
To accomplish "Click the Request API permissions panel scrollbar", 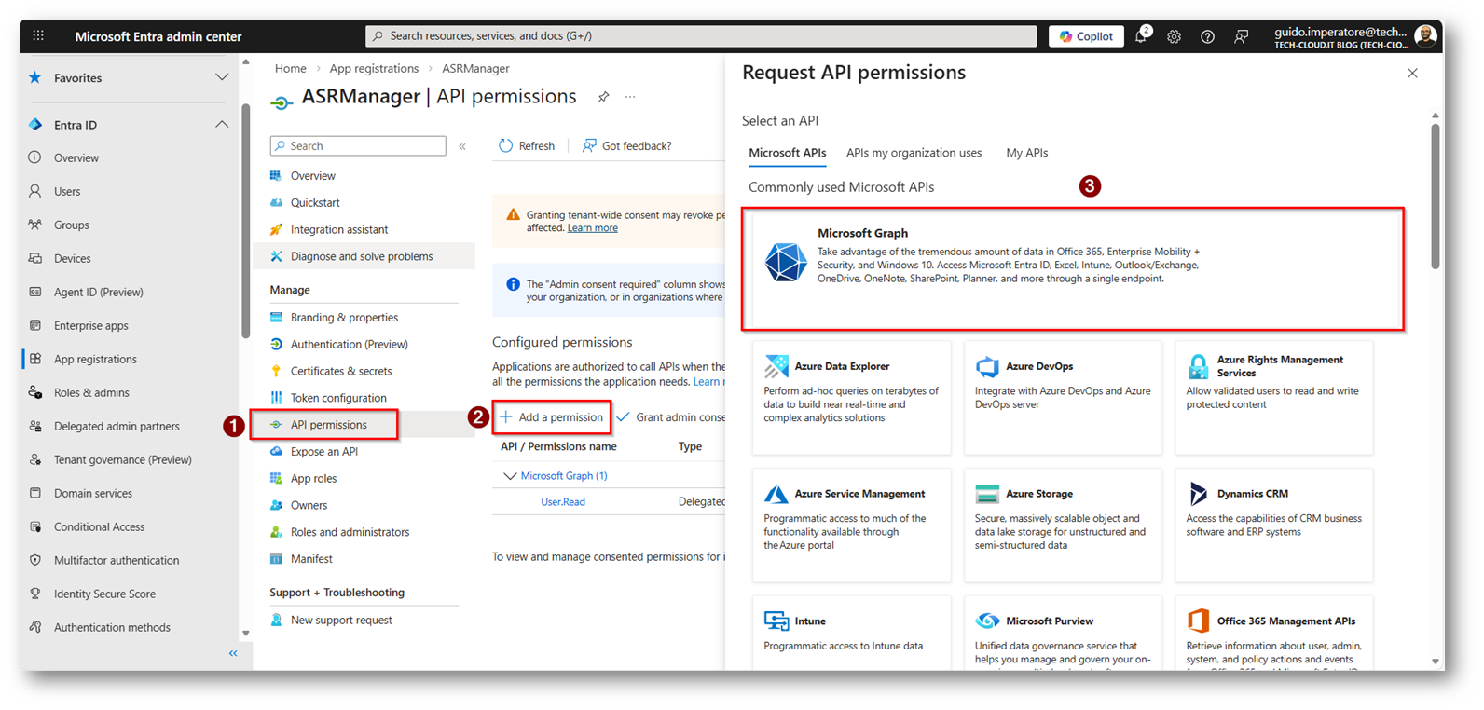I will tap(1436, 198).
